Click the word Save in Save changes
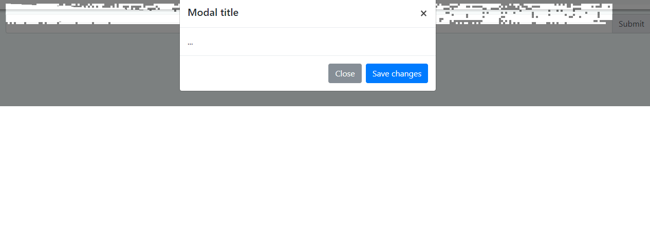650x236 pixels. pyautogui.click(x=381, y=73)
